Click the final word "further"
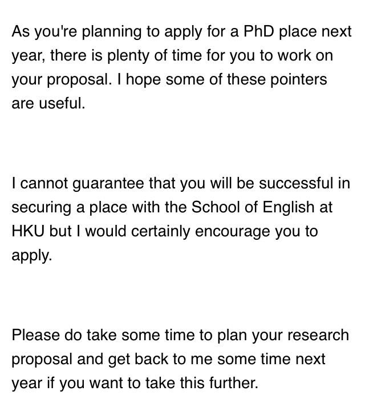The height and width of the screenshot is (415, 365). pos(231,384)
